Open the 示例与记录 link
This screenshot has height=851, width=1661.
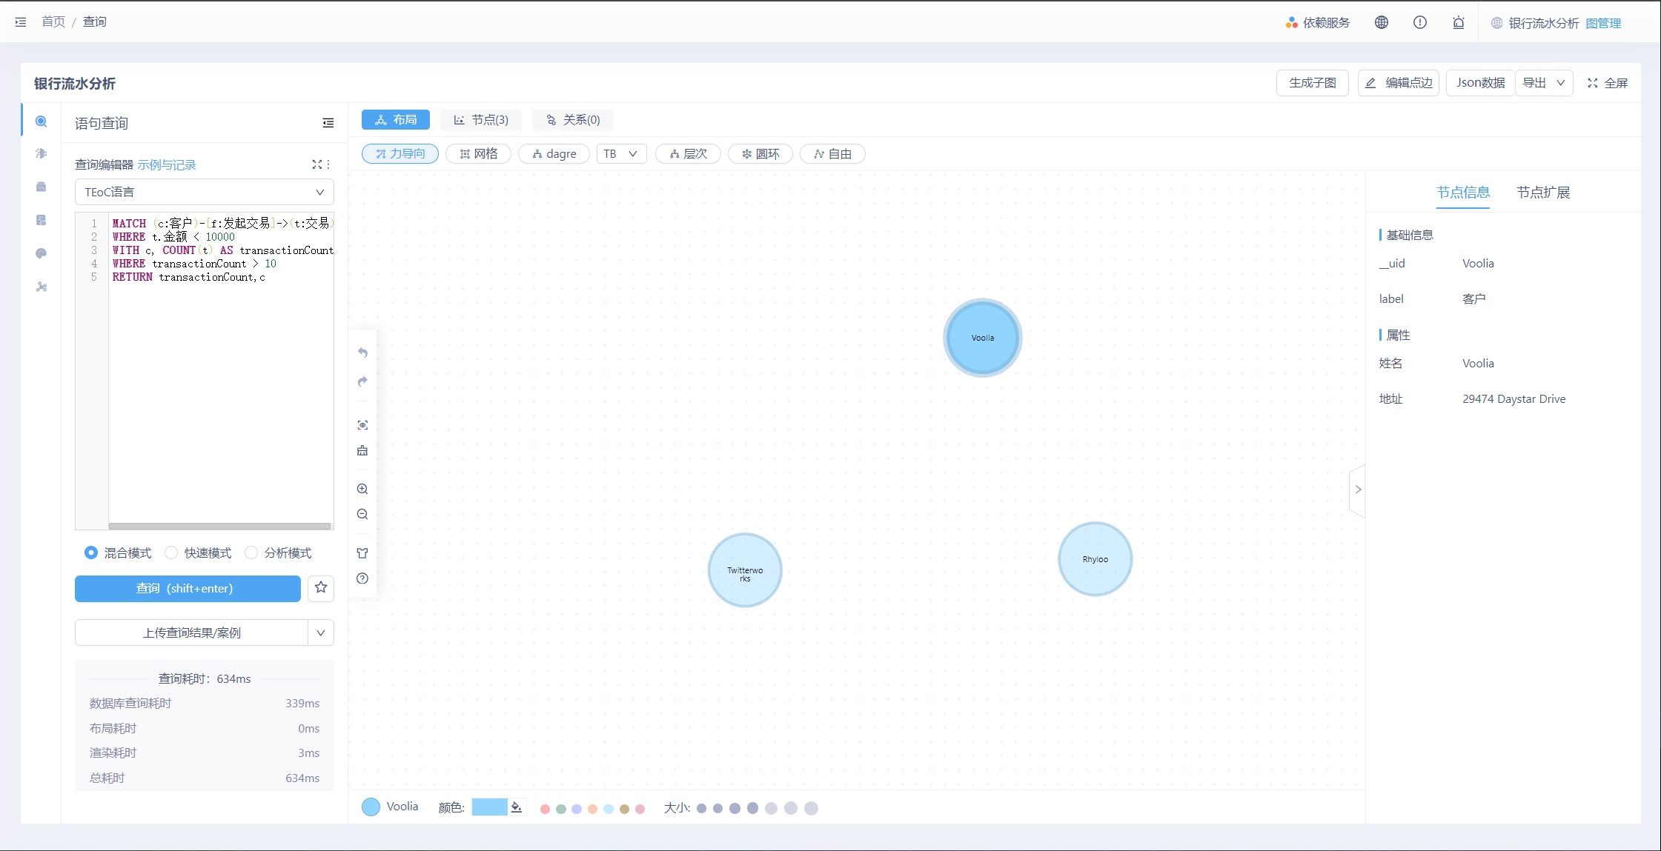coord(167,164)
